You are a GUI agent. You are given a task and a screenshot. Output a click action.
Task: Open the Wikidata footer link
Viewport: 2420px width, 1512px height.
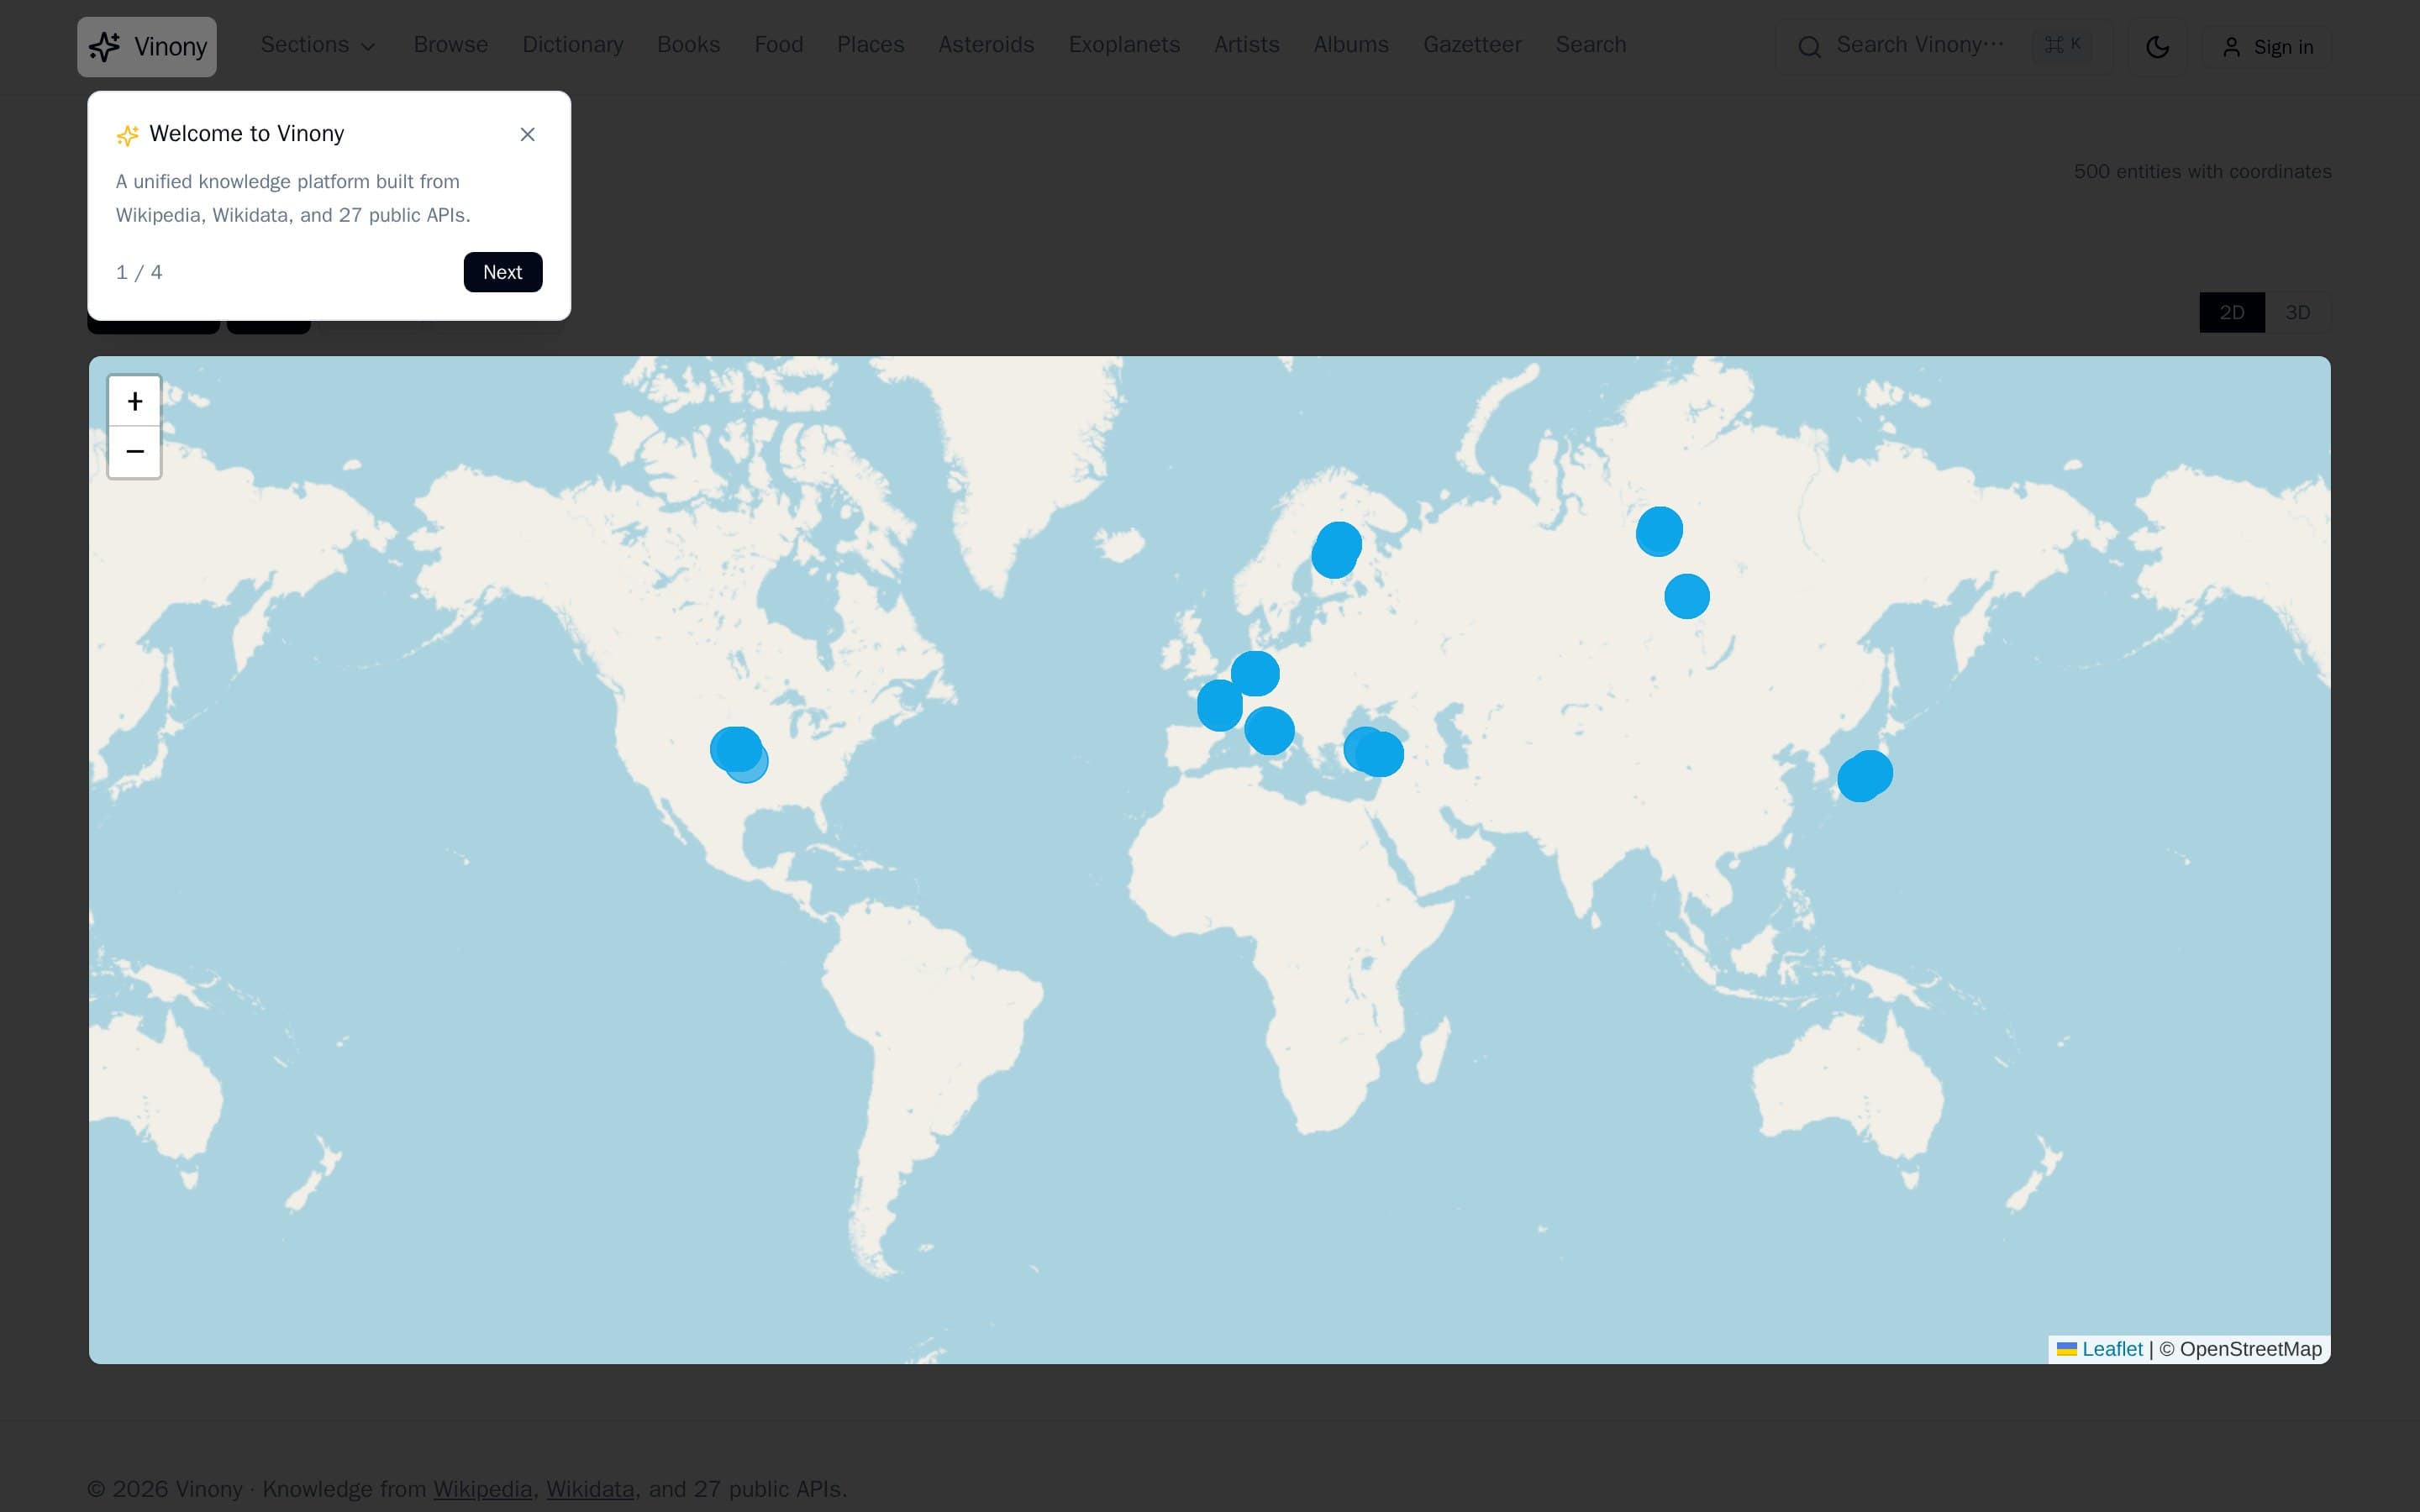click(590, 1489)
